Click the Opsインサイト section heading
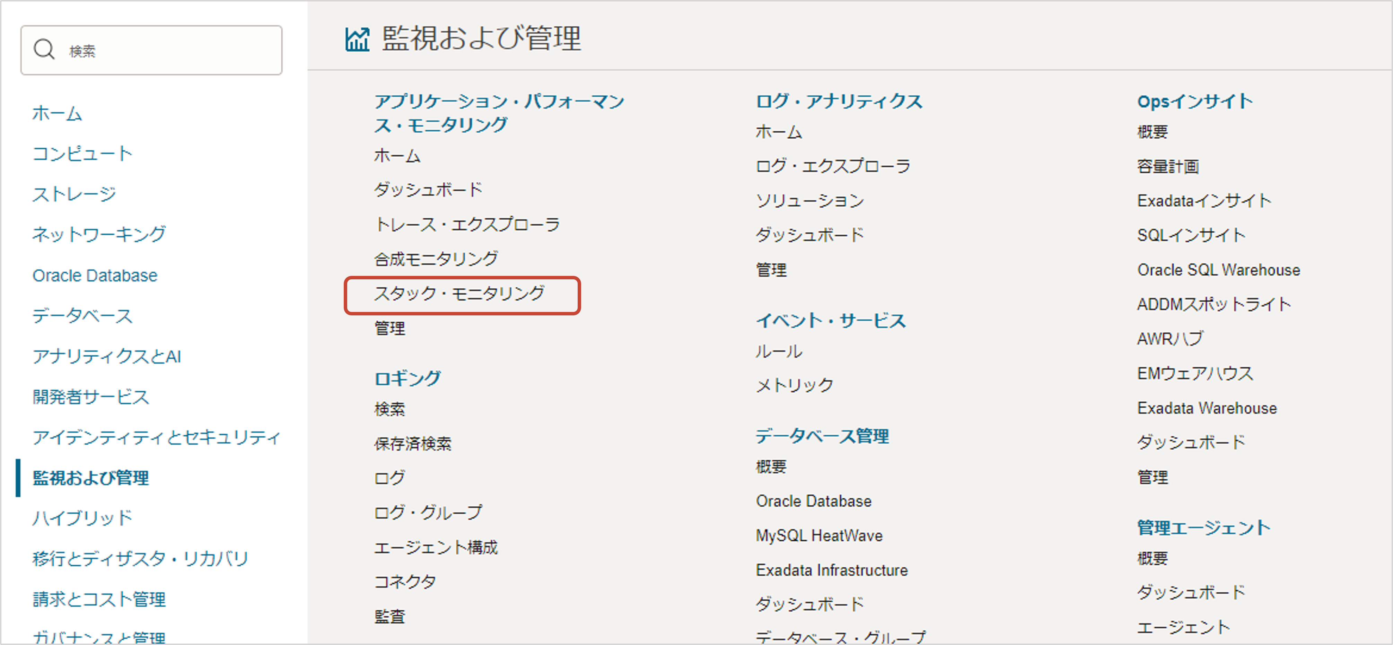The height and width of the screenshot is (645, 1393). 1194,102
